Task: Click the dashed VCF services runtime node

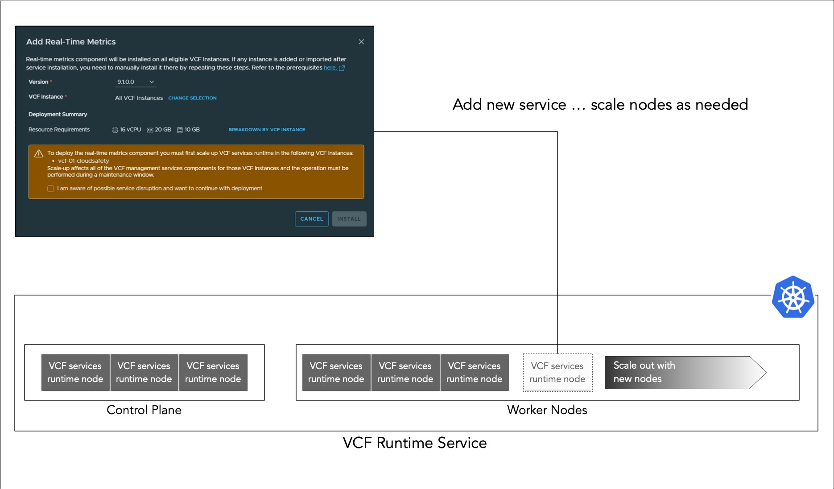Action: 557,373
